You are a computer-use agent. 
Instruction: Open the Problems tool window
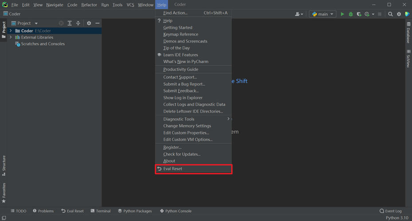[x=43, y=211]
